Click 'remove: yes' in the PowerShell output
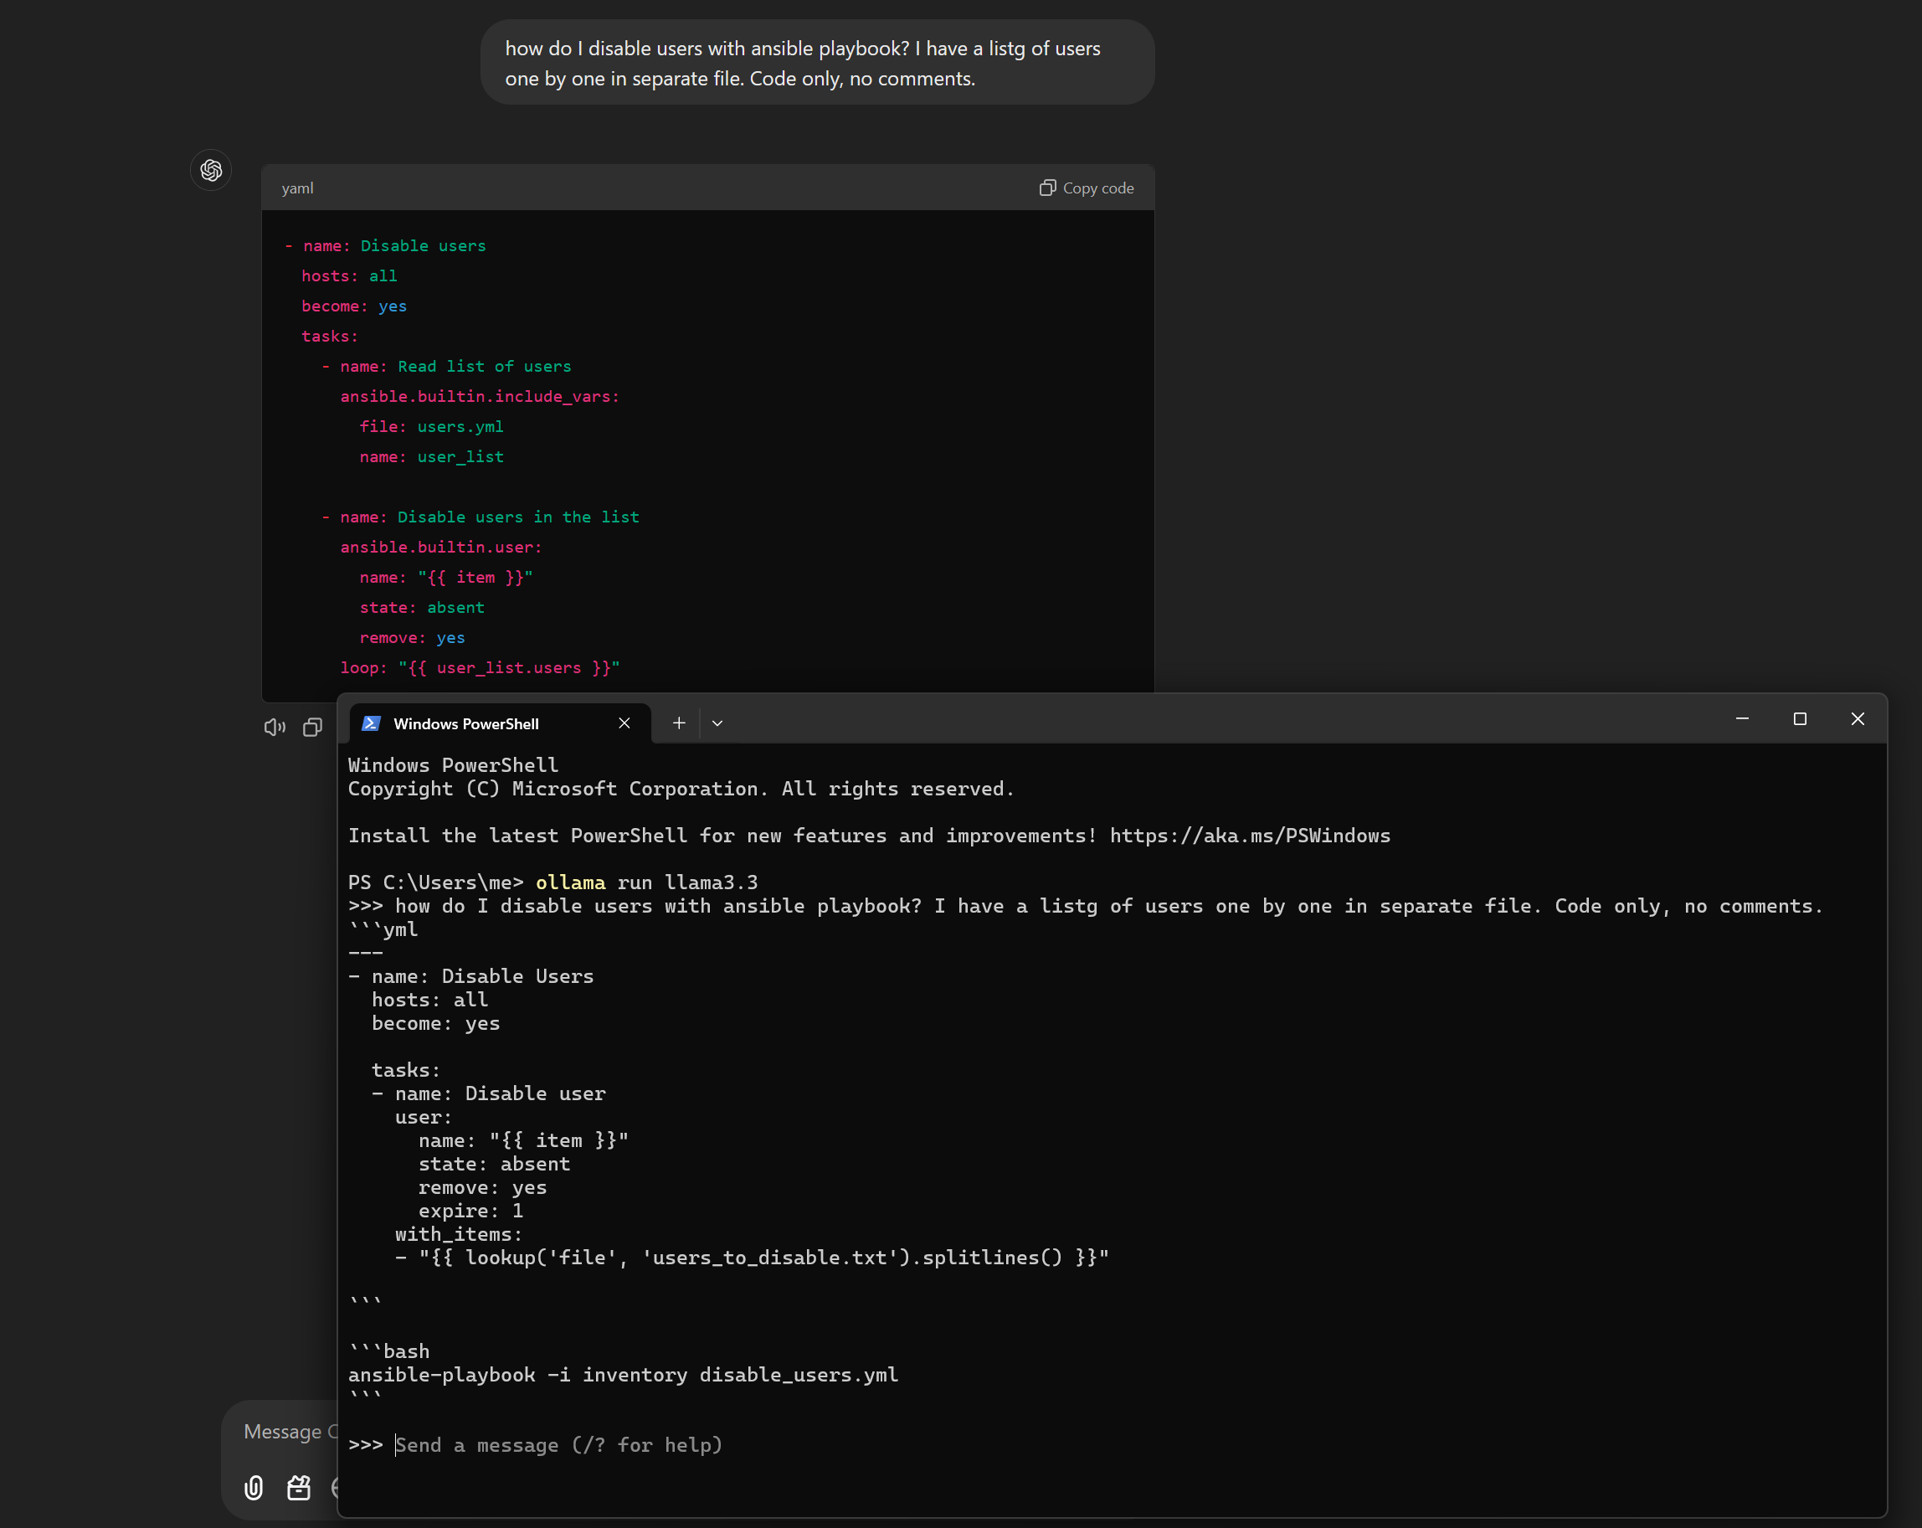This screenshot has height=1528, width=1922. (482, 1187)
